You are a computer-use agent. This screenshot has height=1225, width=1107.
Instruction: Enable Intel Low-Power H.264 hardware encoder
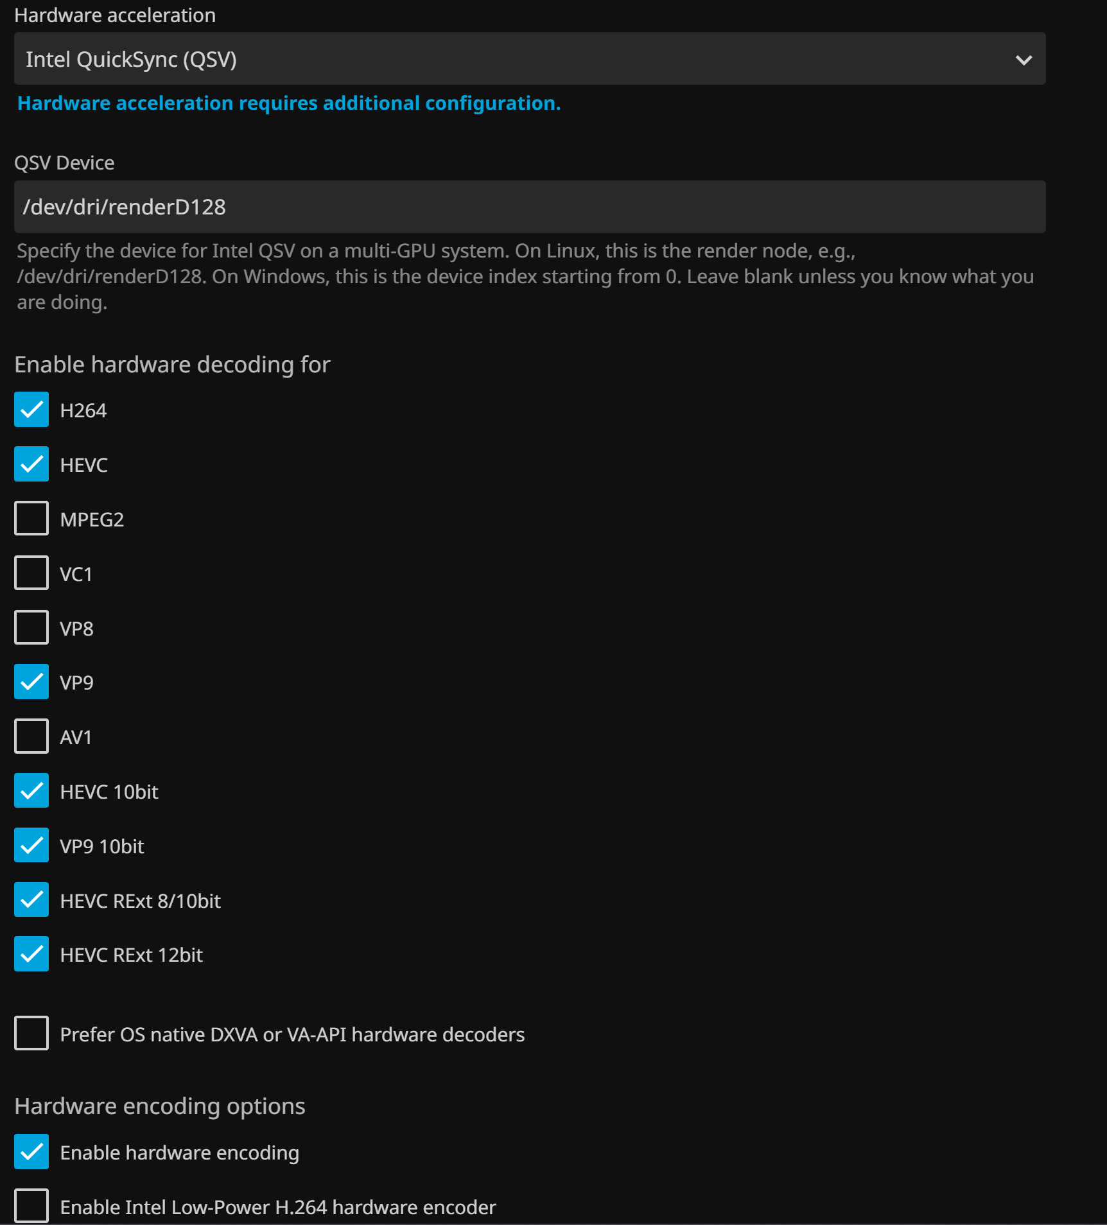(x=31, y=1206)
